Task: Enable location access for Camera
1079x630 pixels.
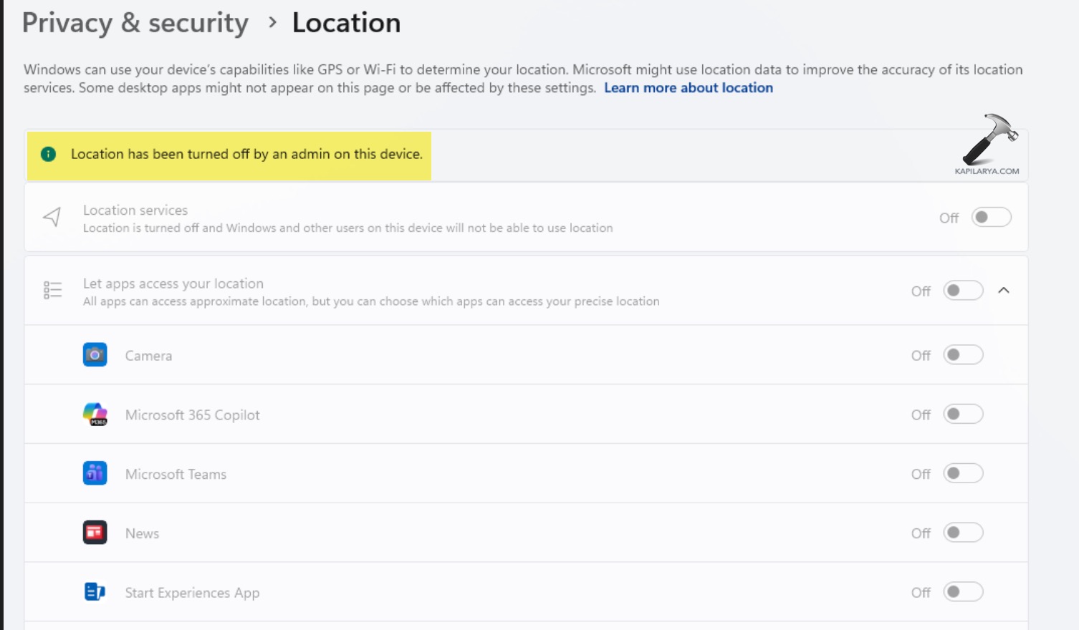Action: 963,355
